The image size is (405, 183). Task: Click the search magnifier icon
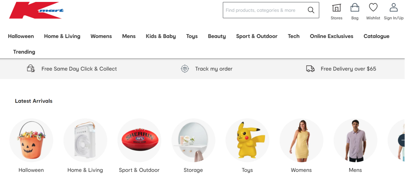coord(311,10)
